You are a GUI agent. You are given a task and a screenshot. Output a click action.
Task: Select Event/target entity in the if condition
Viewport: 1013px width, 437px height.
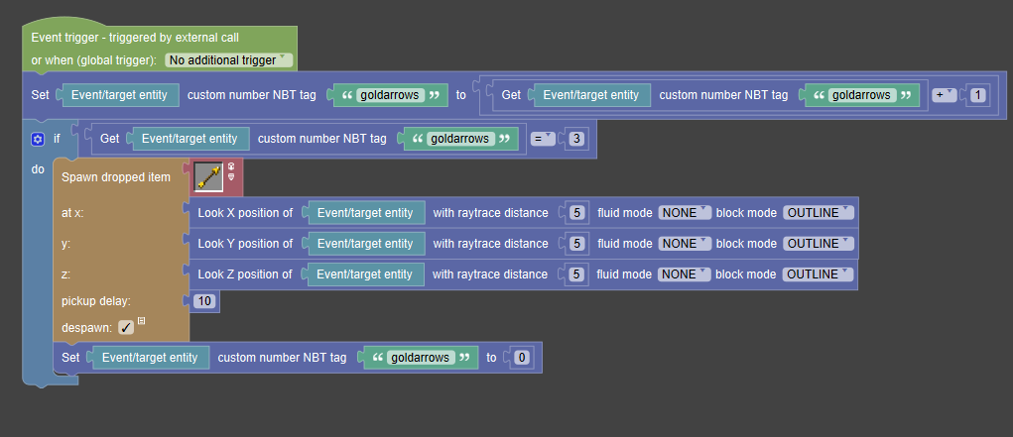pos(190,138)
